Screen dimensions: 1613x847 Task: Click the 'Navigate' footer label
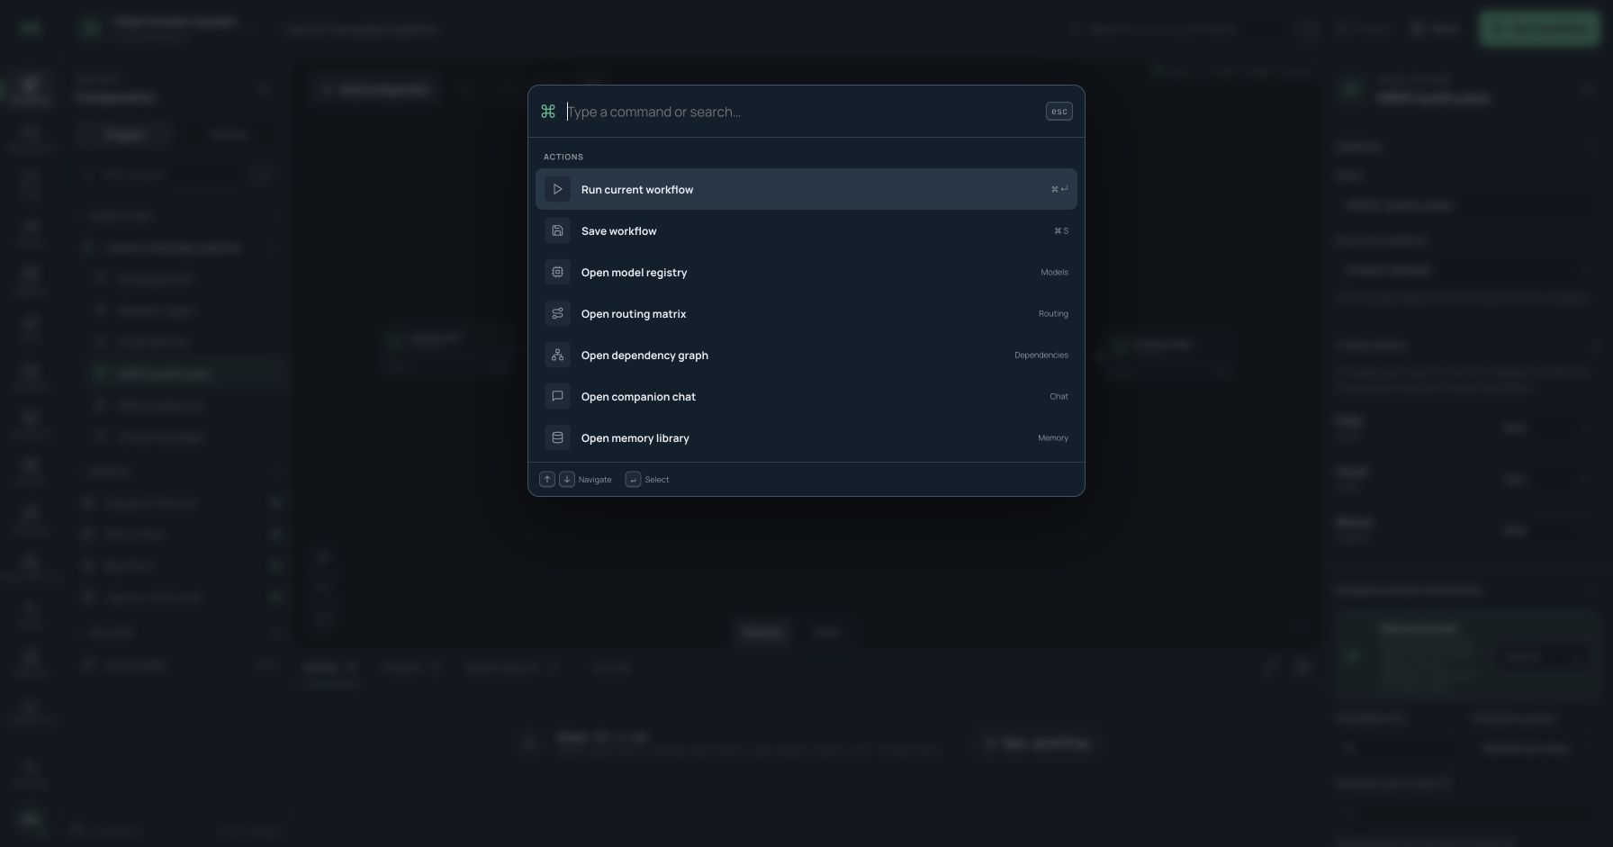[x=595, y=480]
